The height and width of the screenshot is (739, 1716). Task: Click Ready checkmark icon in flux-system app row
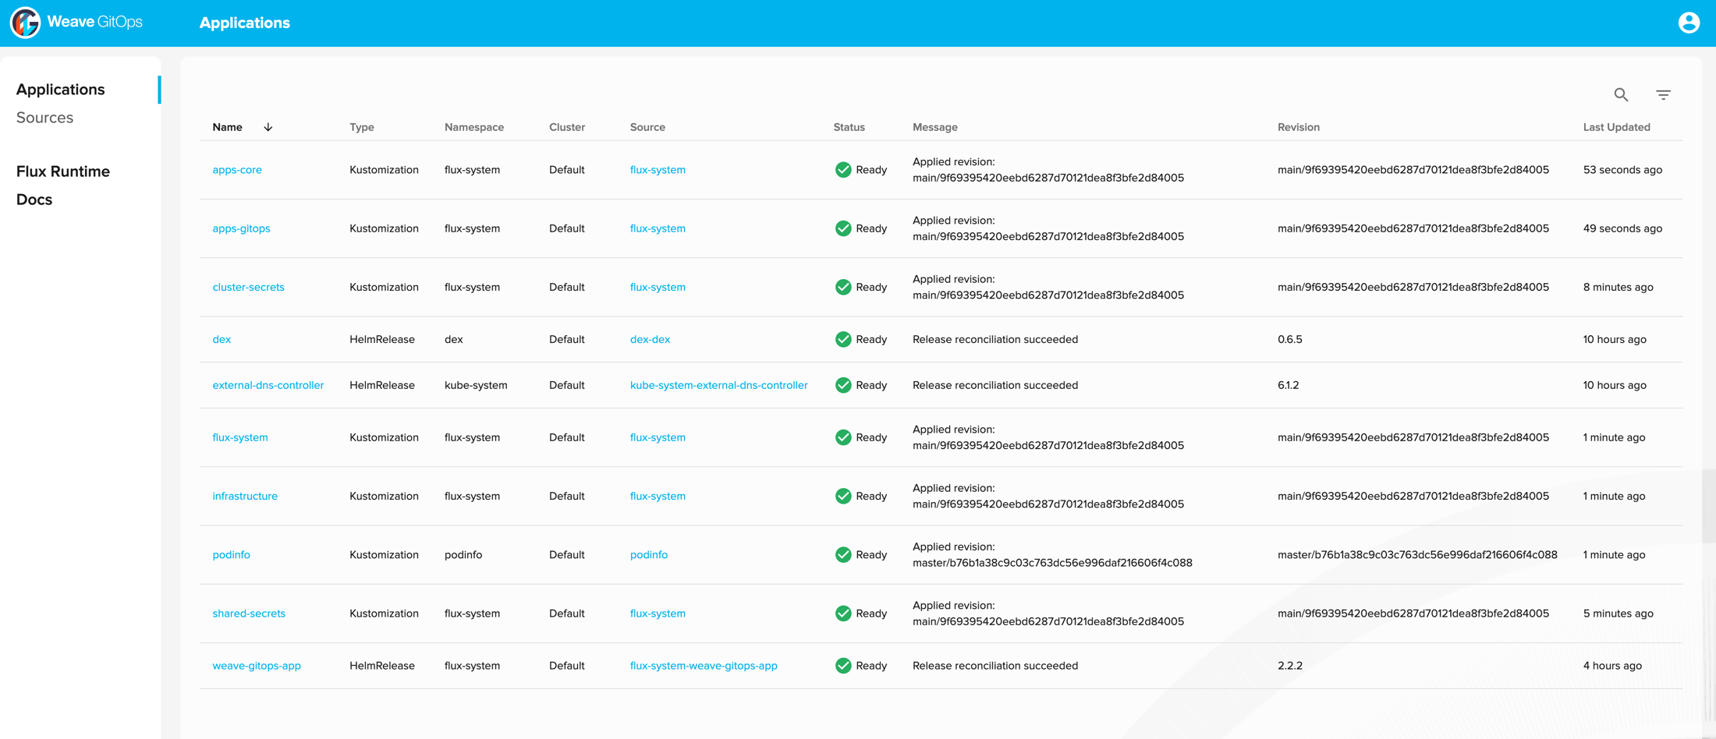[843, 437]
